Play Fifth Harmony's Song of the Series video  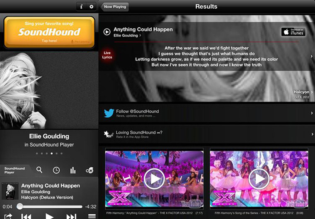click(259, 179)
